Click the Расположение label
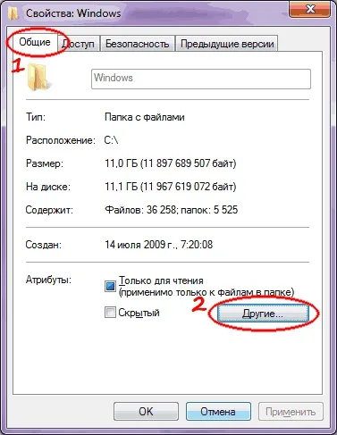 coord(61,140)
